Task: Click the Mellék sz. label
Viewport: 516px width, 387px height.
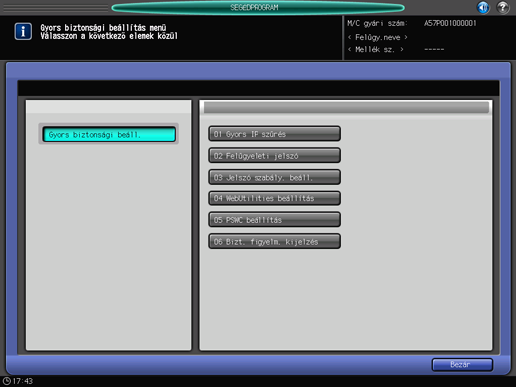Action: click(x=376, y=49)
